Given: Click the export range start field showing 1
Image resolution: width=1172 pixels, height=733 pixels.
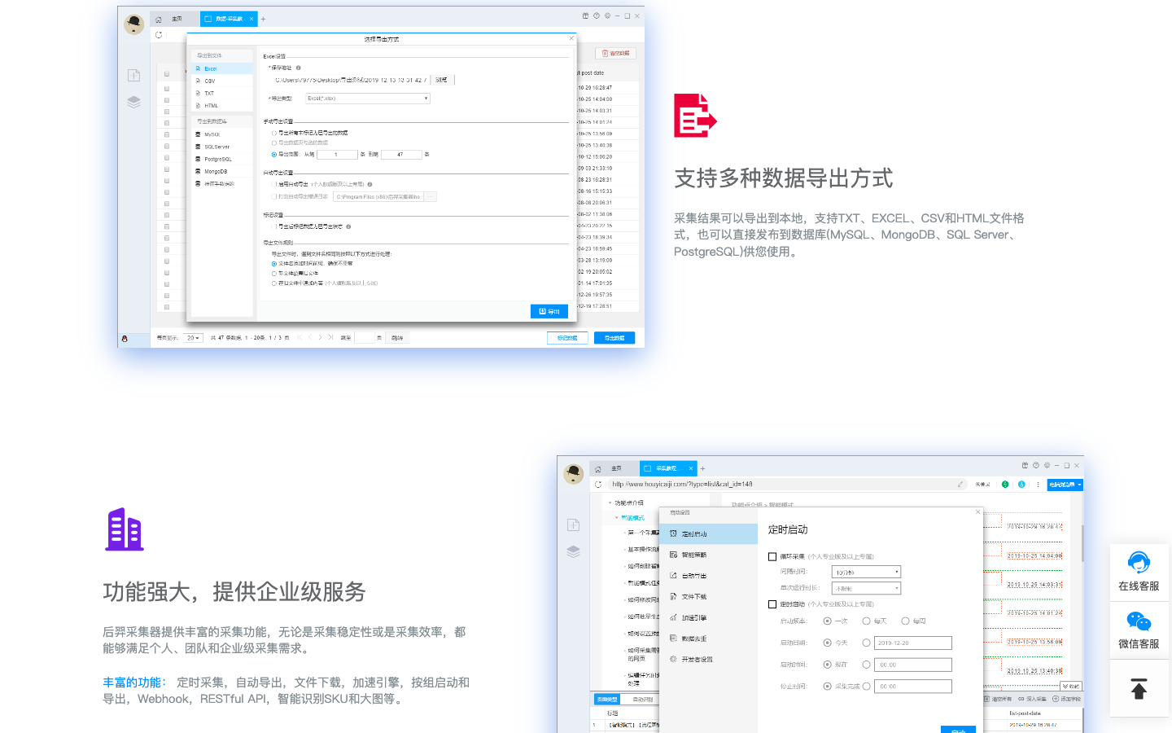Looking at the screenshot, I should [x=336, y=155].
